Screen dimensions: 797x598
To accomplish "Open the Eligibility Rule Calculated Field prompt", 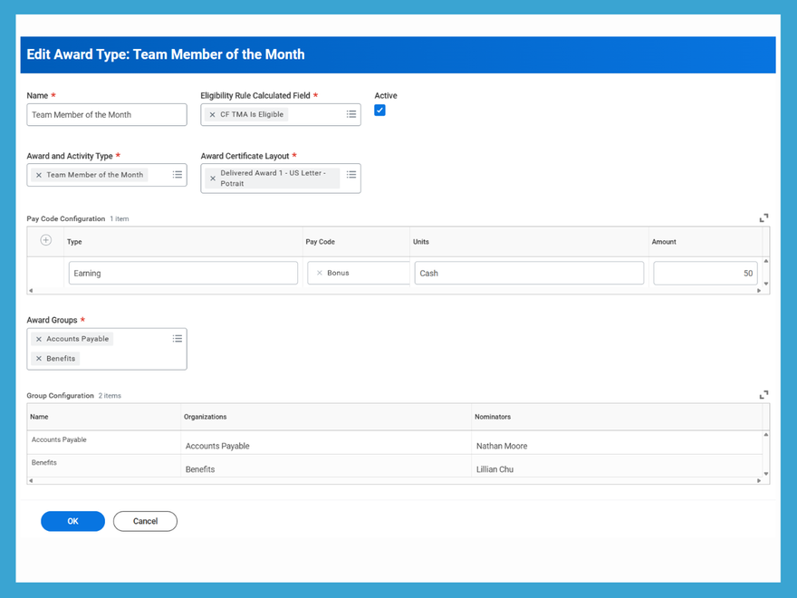I will tap(351, 113).
